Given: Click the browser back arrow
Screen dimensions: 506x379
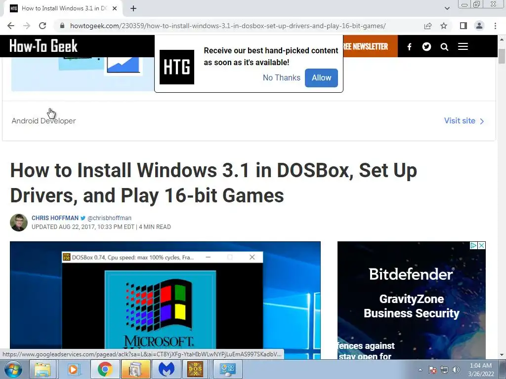Looking at the screenshot, I should coord(11,26).
